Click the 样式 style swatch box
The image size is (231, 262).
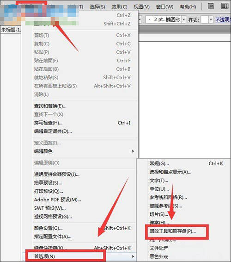point(205,20)
